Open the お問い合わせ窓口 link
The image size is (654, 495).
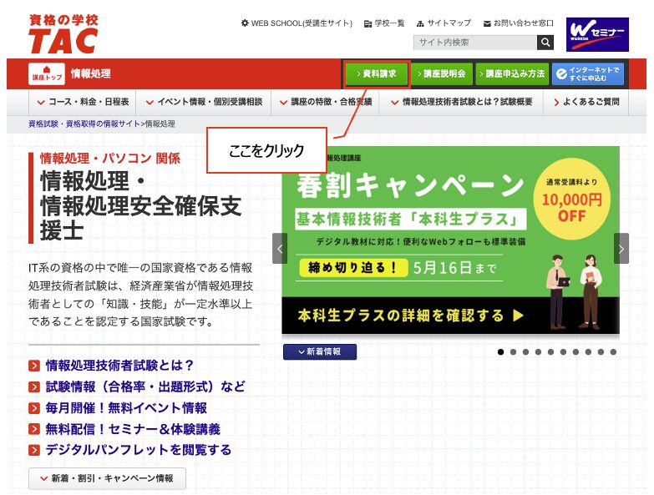pos(524,23)
